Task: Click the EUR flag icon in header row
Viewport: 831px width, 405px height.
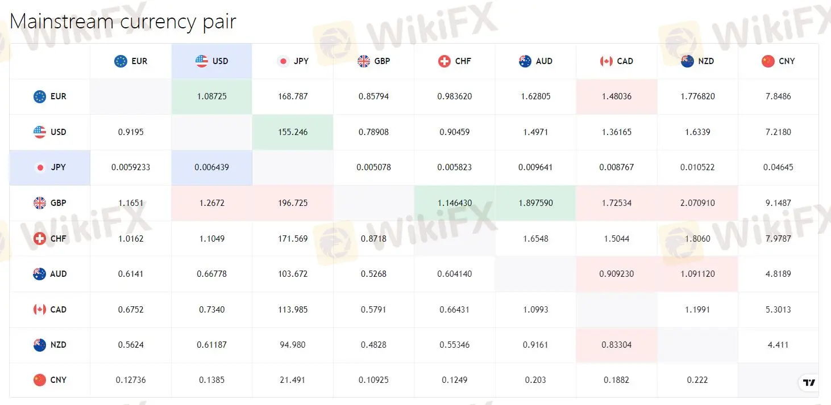Action: (x=121, y=61)
